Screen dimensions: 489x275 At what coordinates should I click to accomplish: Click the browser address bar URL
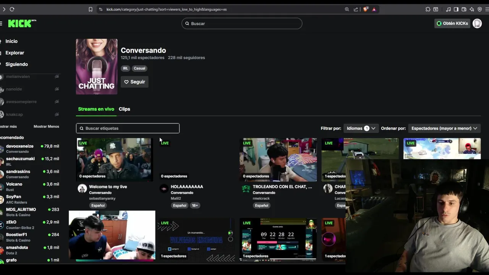[x=167, y=9]
